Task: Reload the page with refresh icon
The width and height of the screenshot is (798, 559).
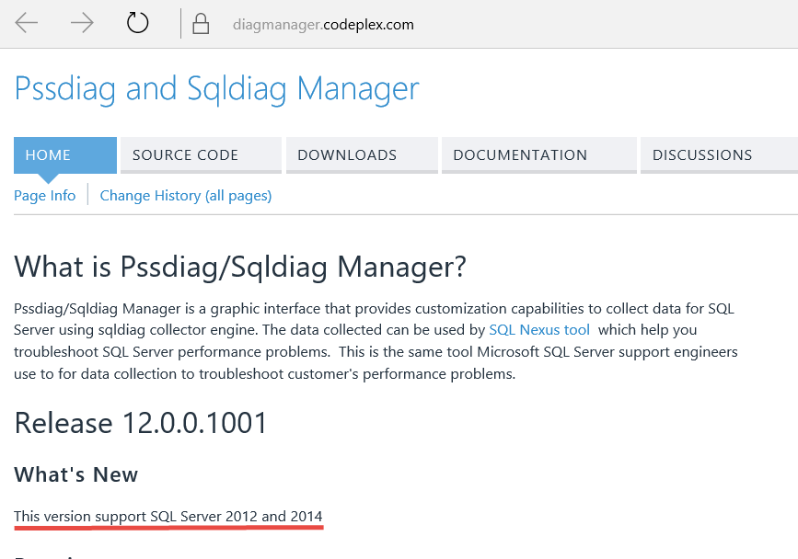Action: tap(137, 24)
